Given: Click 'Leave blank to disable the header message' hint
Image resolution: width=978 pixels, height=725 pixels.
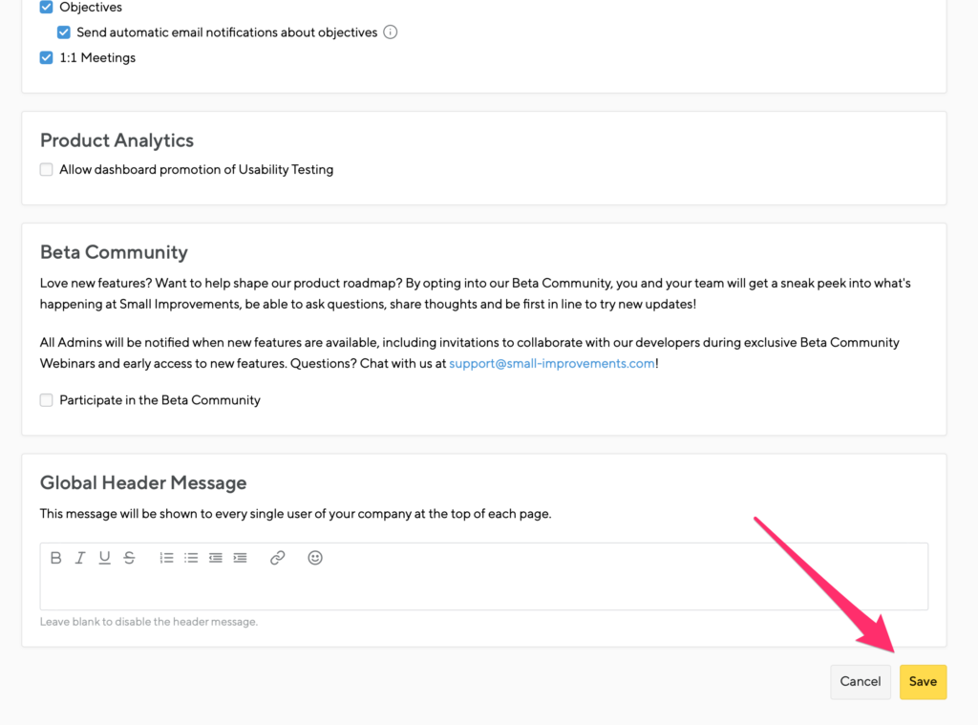Looking at the screenshot, I should (x=149, y=622).
